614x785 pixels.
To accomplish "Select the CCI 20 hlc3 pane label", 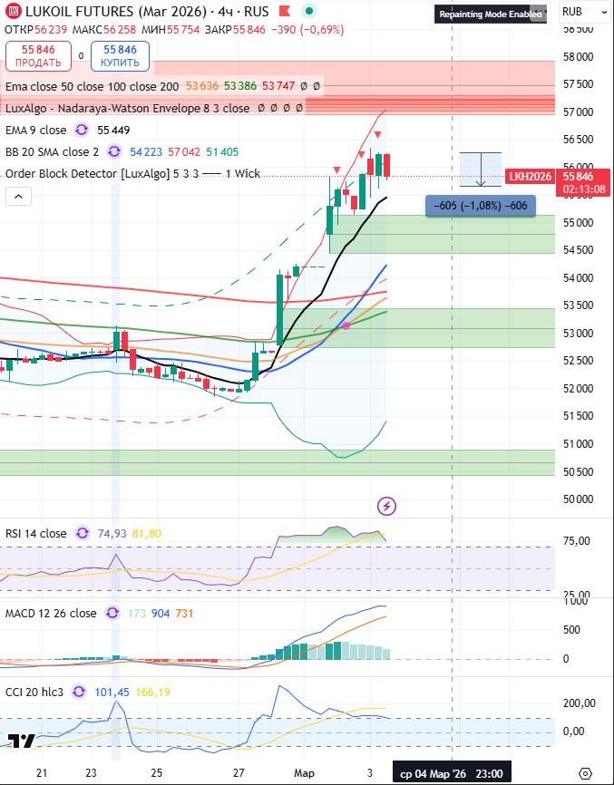I will [34, 693].
